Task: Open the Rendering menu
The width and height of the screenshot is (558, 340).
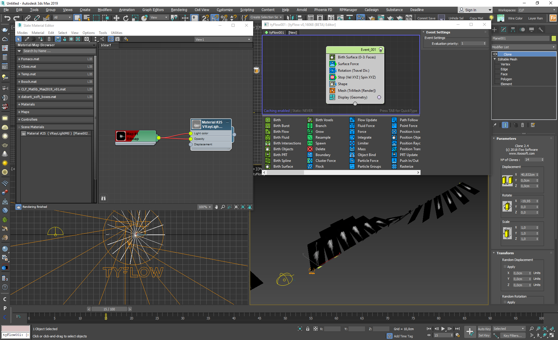Action: [x=179, y=10]
